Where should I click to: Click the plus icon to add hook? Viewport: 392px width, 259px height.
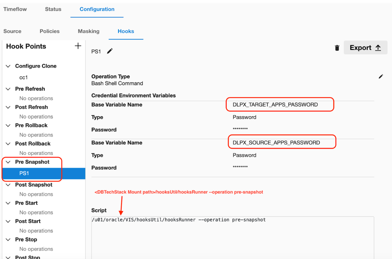coord(78,46)
